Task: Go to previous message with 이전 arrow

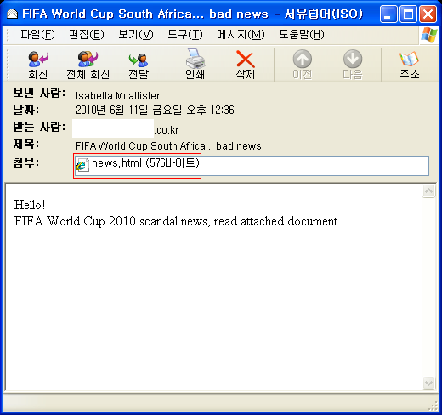Action: tap(303, 59)
